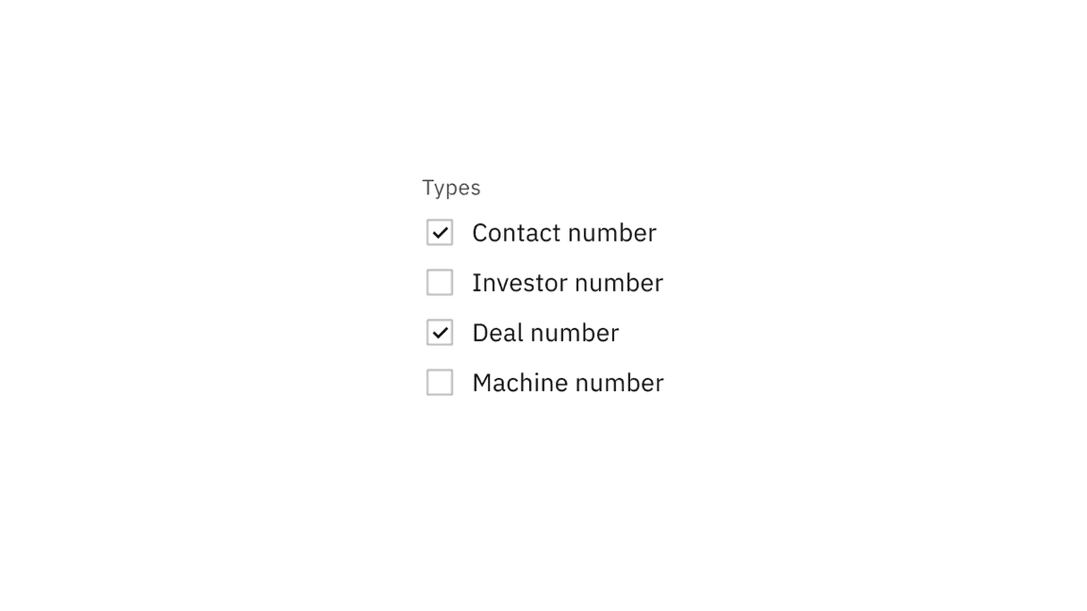Click the last checkbox in the list
Image resolution: width=1087 pixels, height=611 pixels.
click(440, 382)
